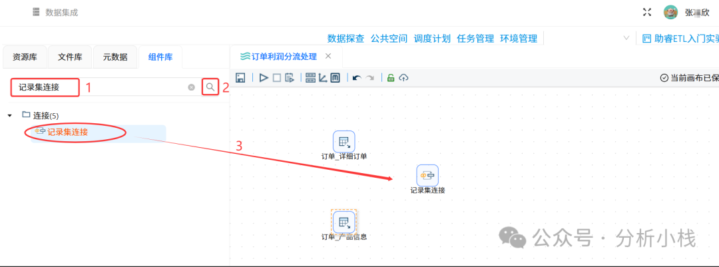
Task: Open the 任务管理 link
Action: (475, 39)
